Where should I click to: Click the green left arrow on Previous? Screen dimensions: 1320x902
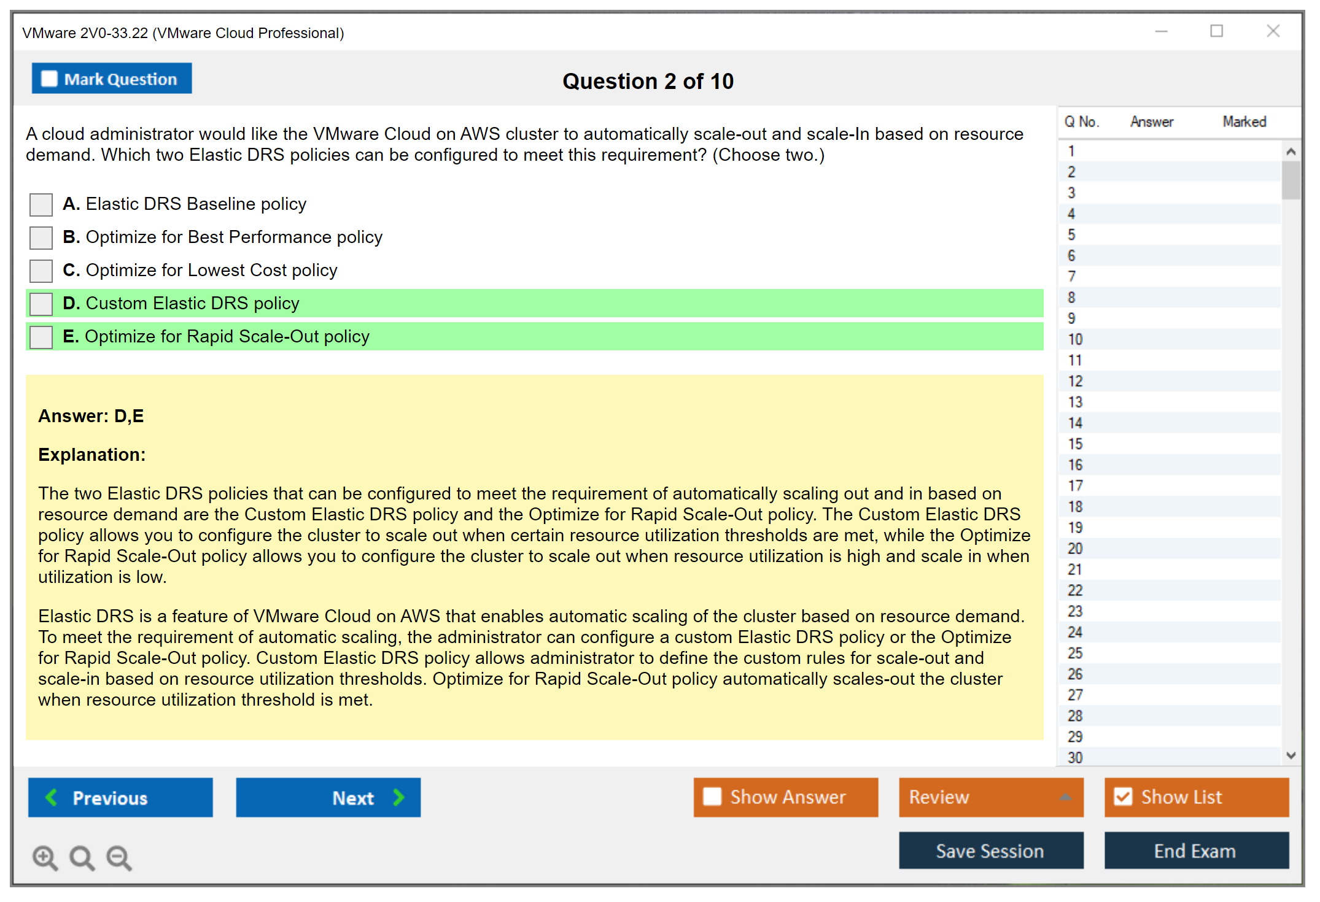[52, 797]
